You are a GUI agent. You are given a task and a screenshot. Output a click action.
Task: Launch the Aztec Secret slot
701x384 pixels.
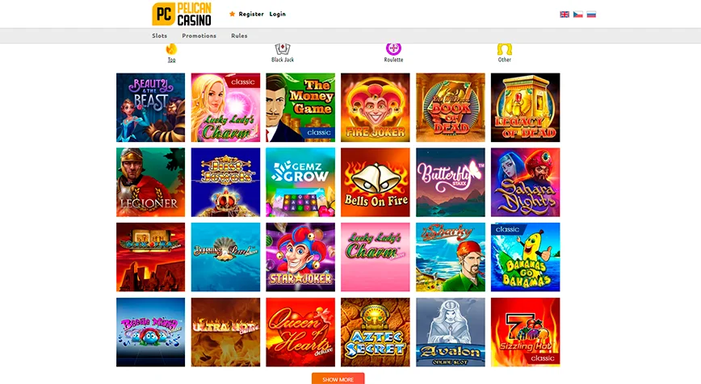tap(375, 332)
